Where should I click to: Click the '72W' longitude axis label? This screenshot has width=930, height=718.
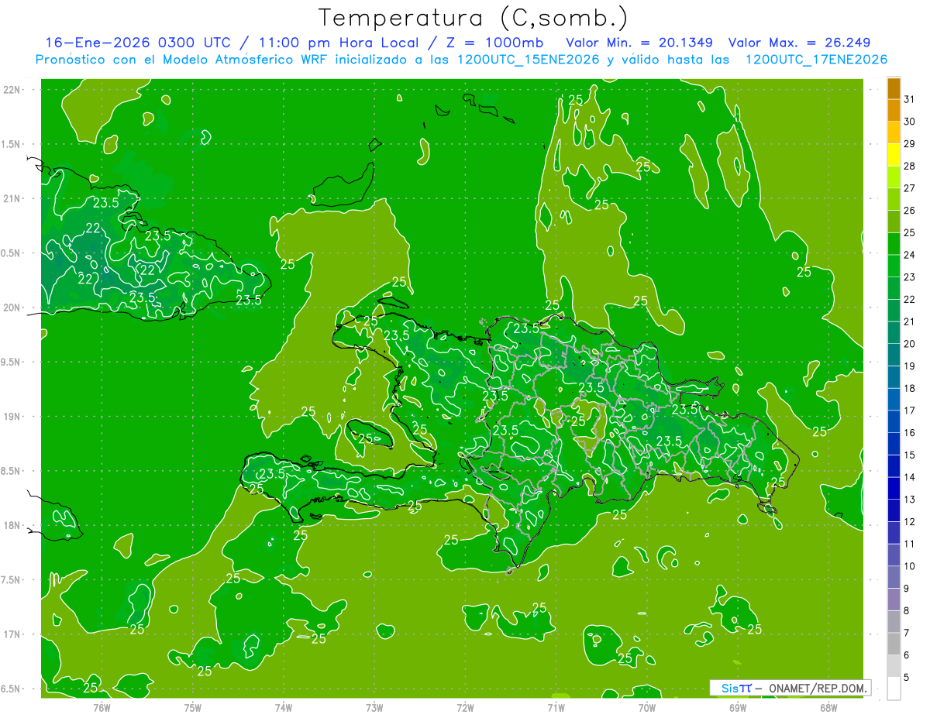point(465,707)
